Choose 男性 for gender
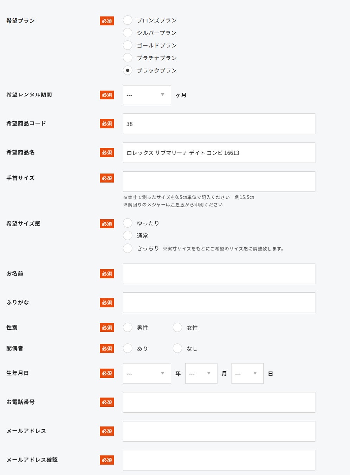 point(128,328)
